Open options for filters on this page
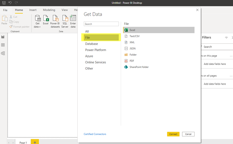 pyautogui.click(x=231, y=56)
